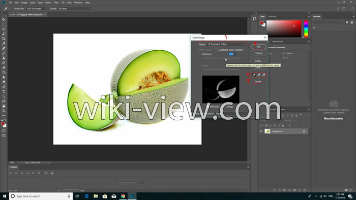This screenshot has height=200, width=356.
Task: Open the File menu
Action: [10, 3]
